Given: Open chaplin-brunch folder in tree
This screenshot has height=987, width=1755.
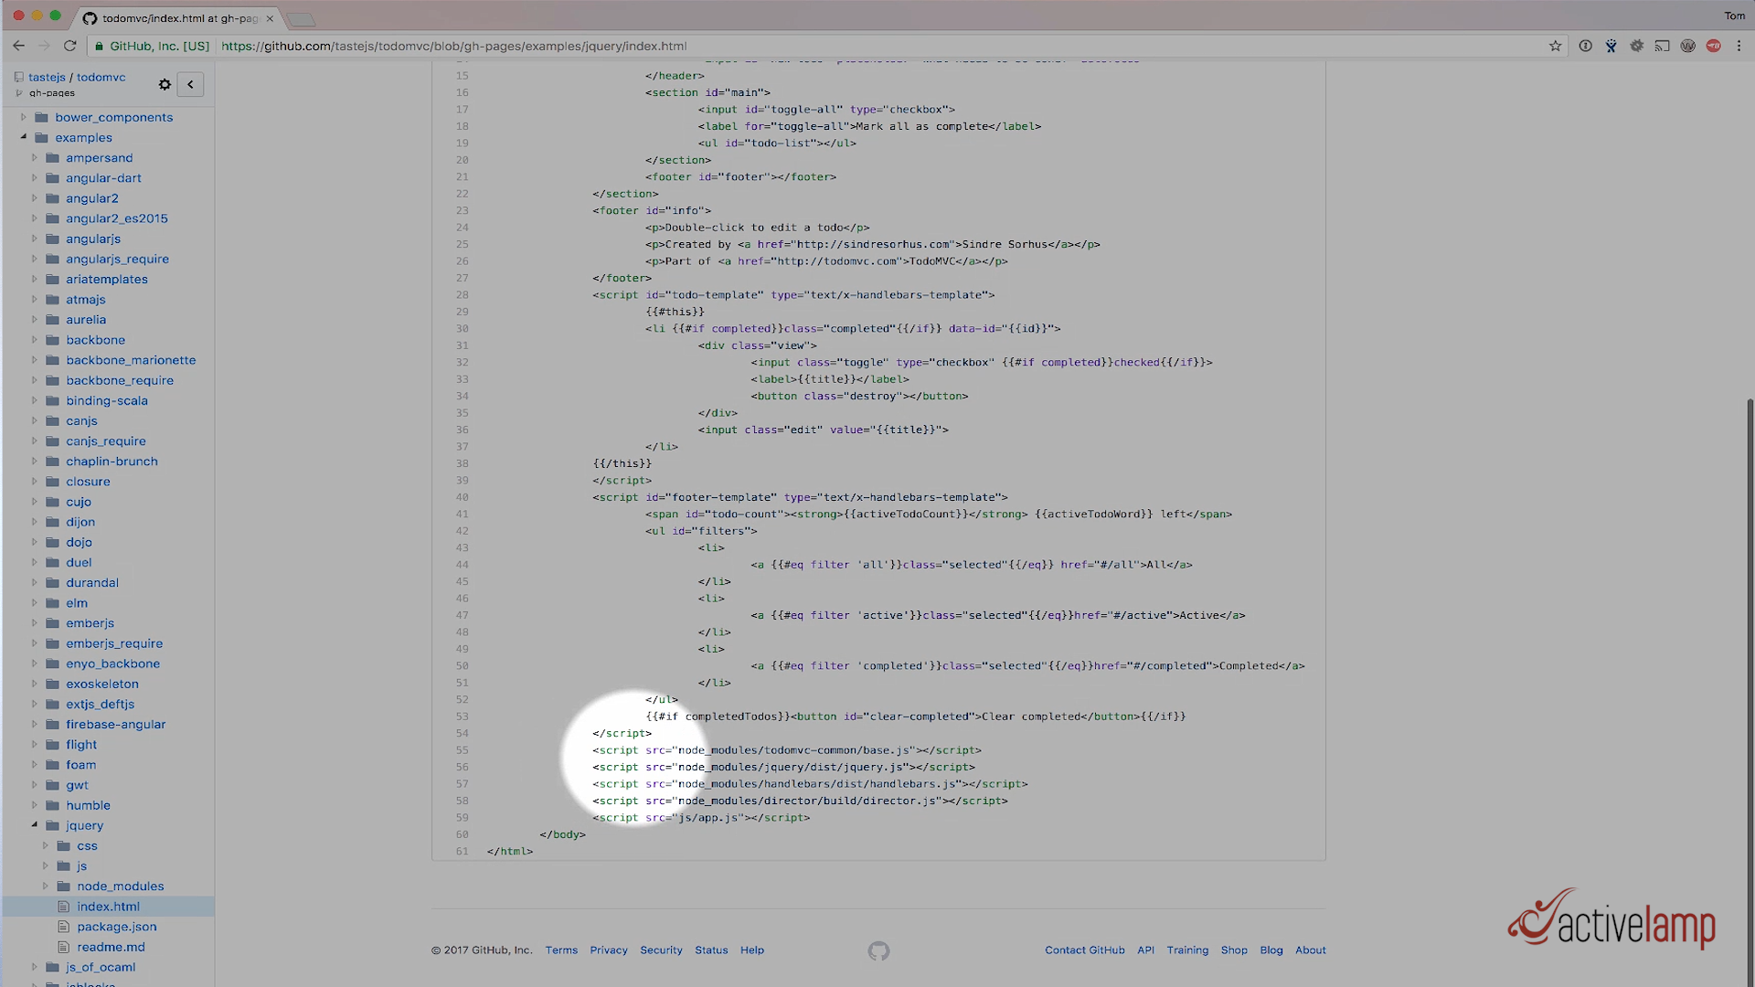Looking at the screenshot, I should (x=112, y=462).
